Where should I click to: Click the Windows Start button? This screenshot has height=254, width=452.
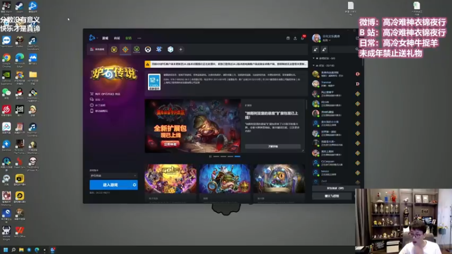pyautogui.click(x=6, y=249)
